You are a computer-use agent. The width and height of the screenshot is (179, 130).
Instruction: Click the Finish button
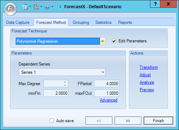tap(158, 121)
